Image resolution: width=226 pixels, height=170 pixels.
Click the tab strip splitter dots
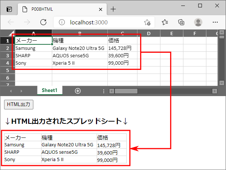(x=104, y=91)
